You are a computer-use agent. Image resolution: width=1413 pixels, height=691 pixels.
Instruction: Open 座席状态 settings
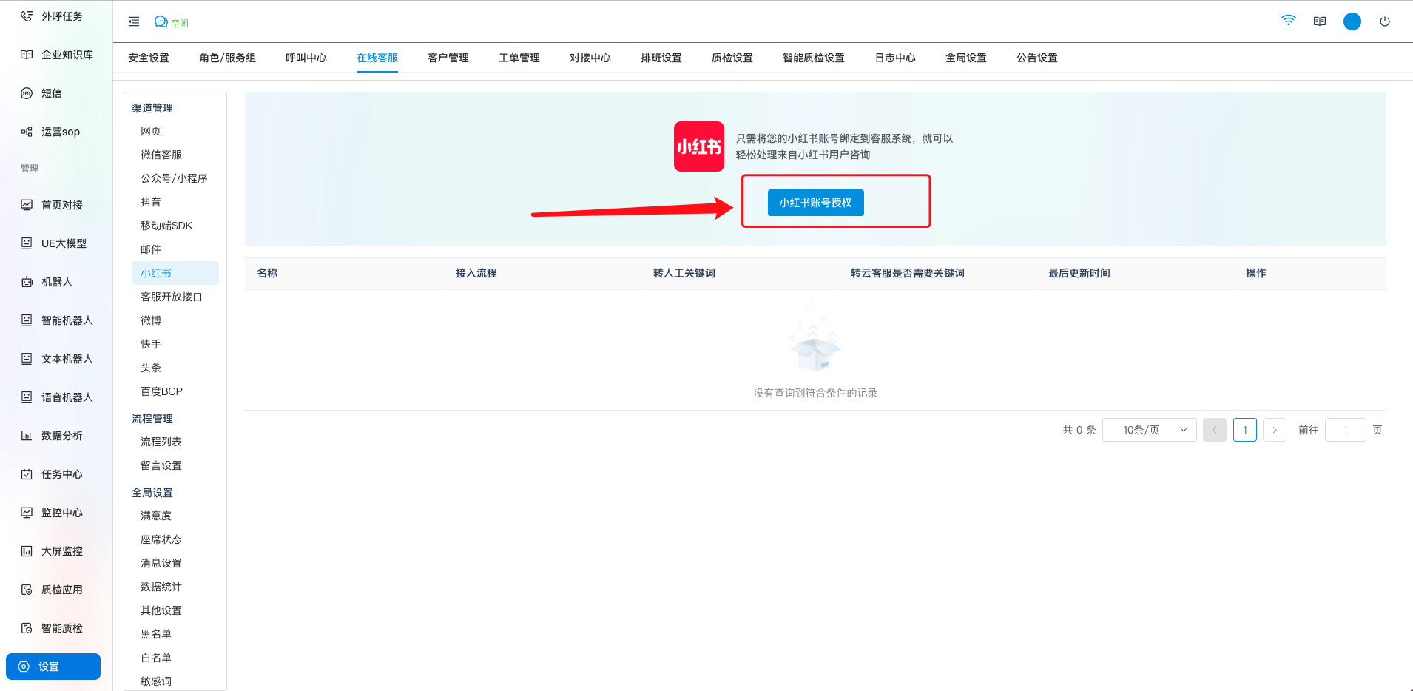(x=161, y=539)
